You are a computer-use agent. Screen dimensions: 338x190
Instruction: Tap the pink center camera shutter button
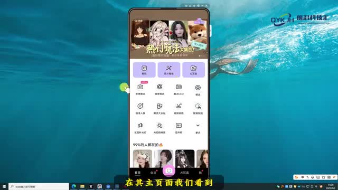click(x=169, y=171)
